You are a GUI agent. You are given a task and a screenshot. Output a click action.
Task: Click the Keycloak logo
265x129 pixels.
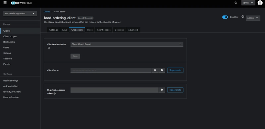pyautogui.click(x=21, y=3)
